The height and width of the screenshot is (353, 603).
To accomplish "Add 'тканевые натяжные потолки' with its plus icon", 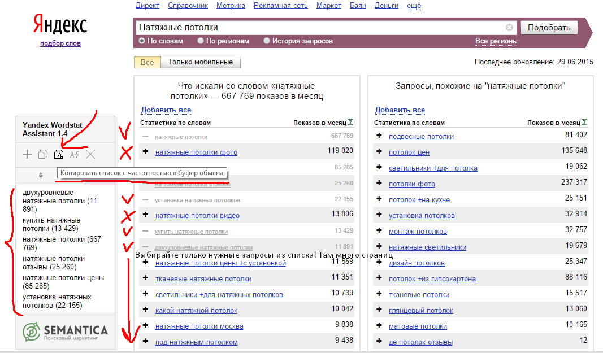I will [145, 278].
